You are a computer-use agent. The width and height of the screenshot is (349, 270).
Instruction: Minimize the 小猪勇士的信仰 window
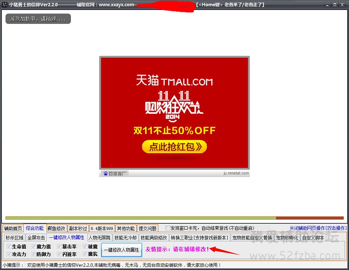pos(327,5)
